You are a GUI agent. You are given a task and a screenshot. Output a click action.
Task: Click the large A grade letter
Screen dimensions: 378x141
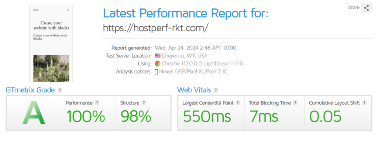pos(34,113)
